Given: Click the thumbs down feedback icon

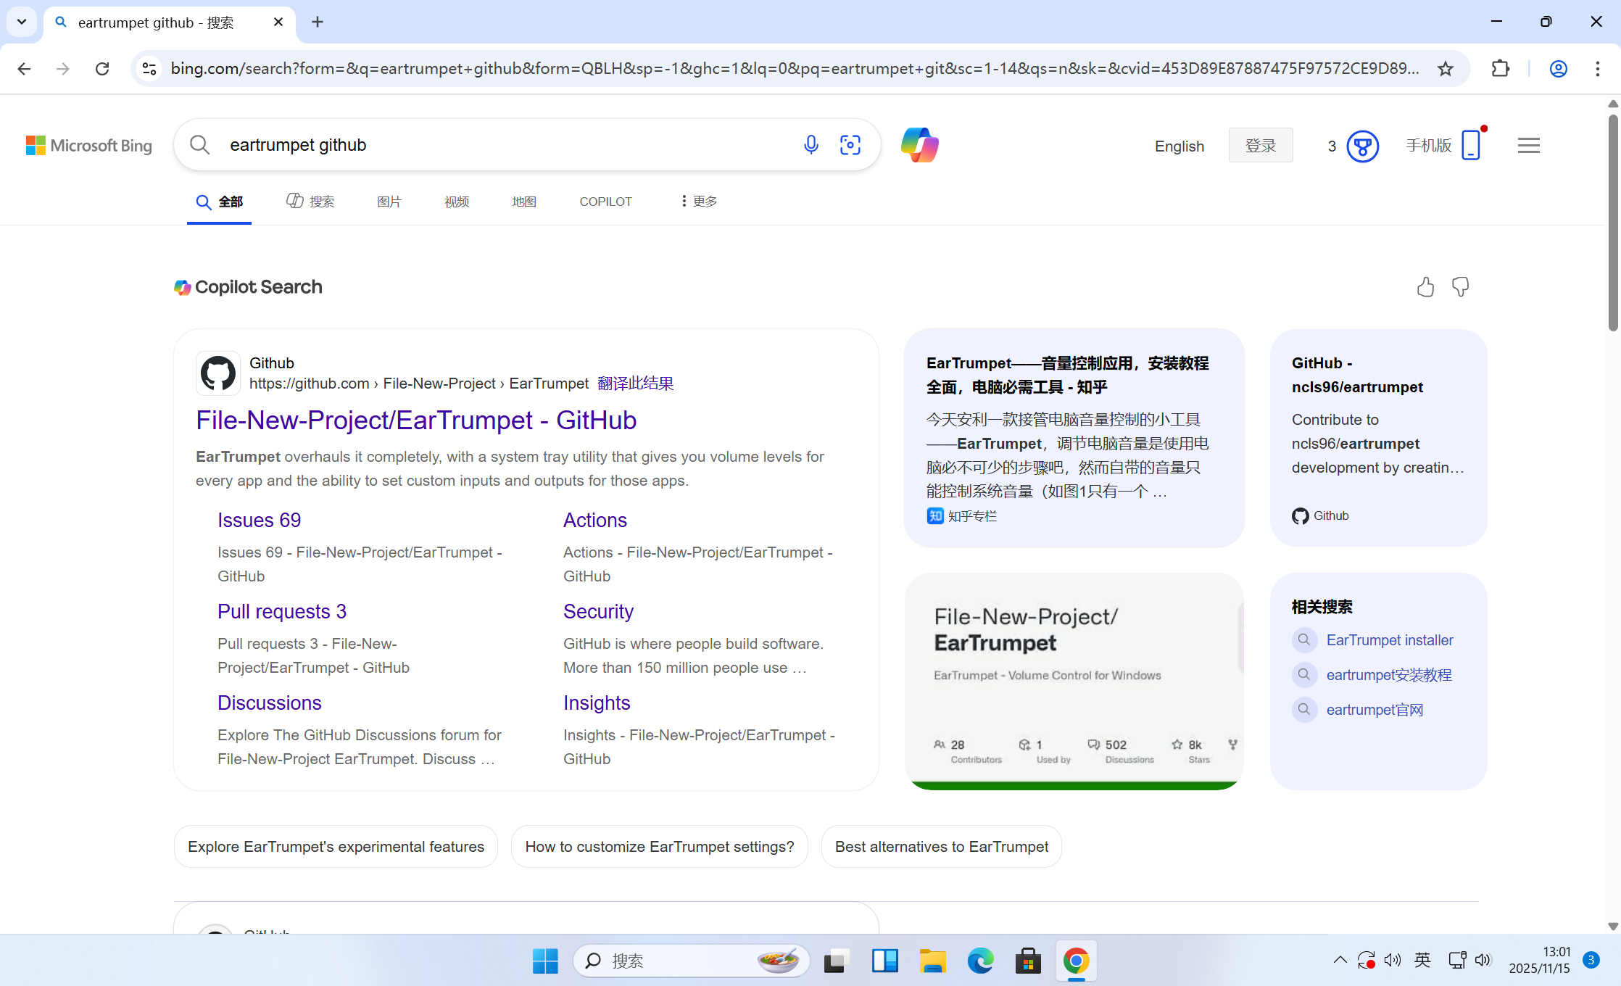Looking at the screenshot, I should (x=1460, y=287).
